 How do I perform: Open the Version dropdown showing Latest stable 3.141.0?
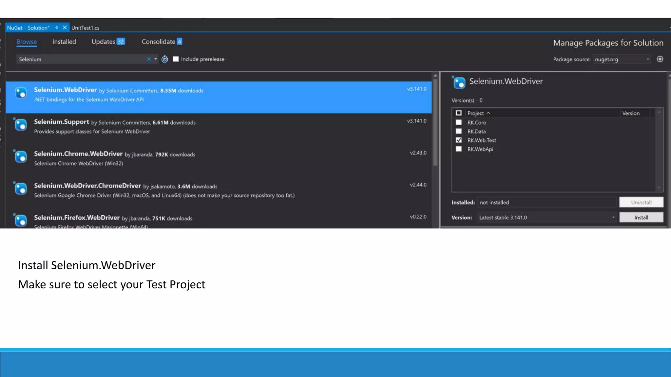click(x=547, y=217)
